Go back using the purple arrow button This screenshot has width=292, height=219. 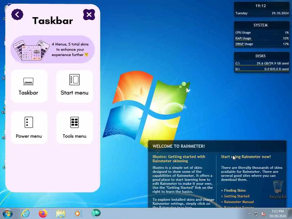click(17, 15)
